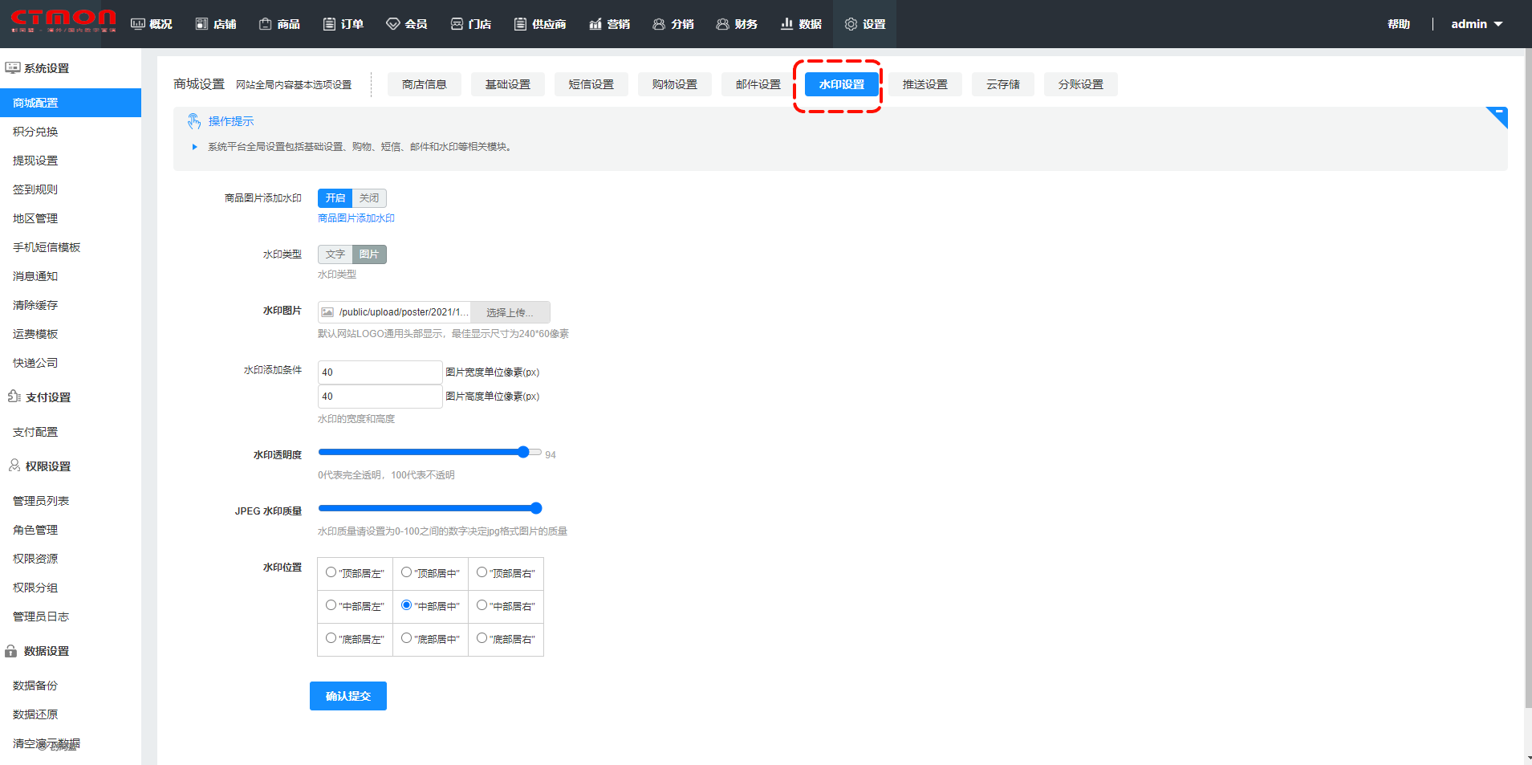1532x765 pixels.
Task: Choose the "底部居右" watermark position
Action: (x=482, y=638)
